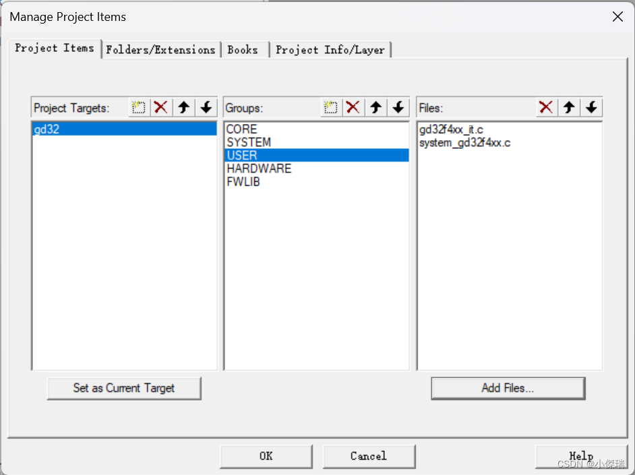Create a new project target
635x475 pixels.
point(139,108)
